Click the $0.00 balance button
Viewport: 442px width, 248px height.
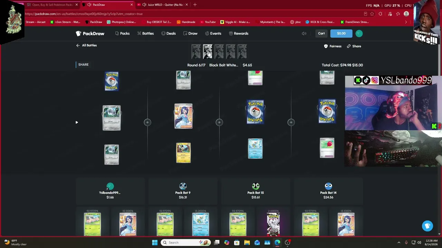pos(341,33)
